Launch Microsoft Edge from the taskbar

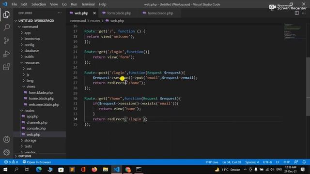(39, 170)
